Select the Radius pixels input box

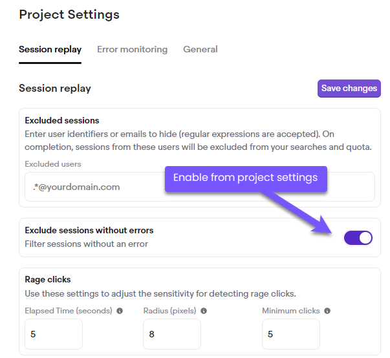[172, 334]
